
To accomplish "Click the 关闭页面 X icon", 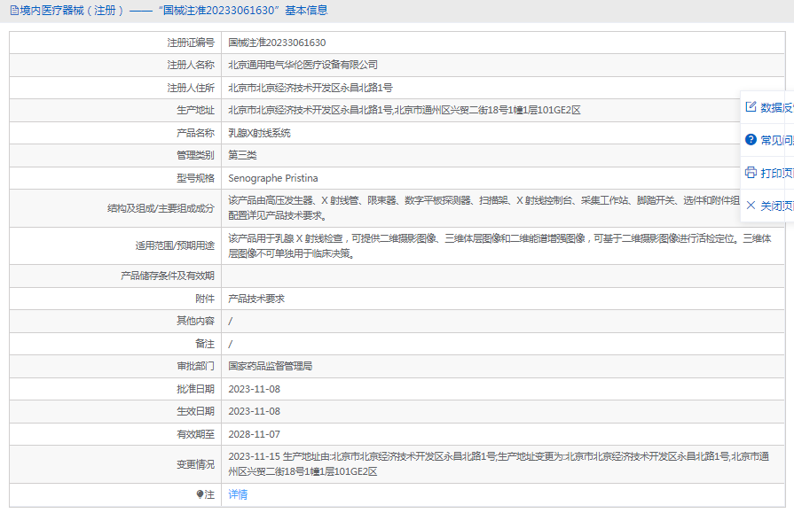I will (x=751, y=206).
